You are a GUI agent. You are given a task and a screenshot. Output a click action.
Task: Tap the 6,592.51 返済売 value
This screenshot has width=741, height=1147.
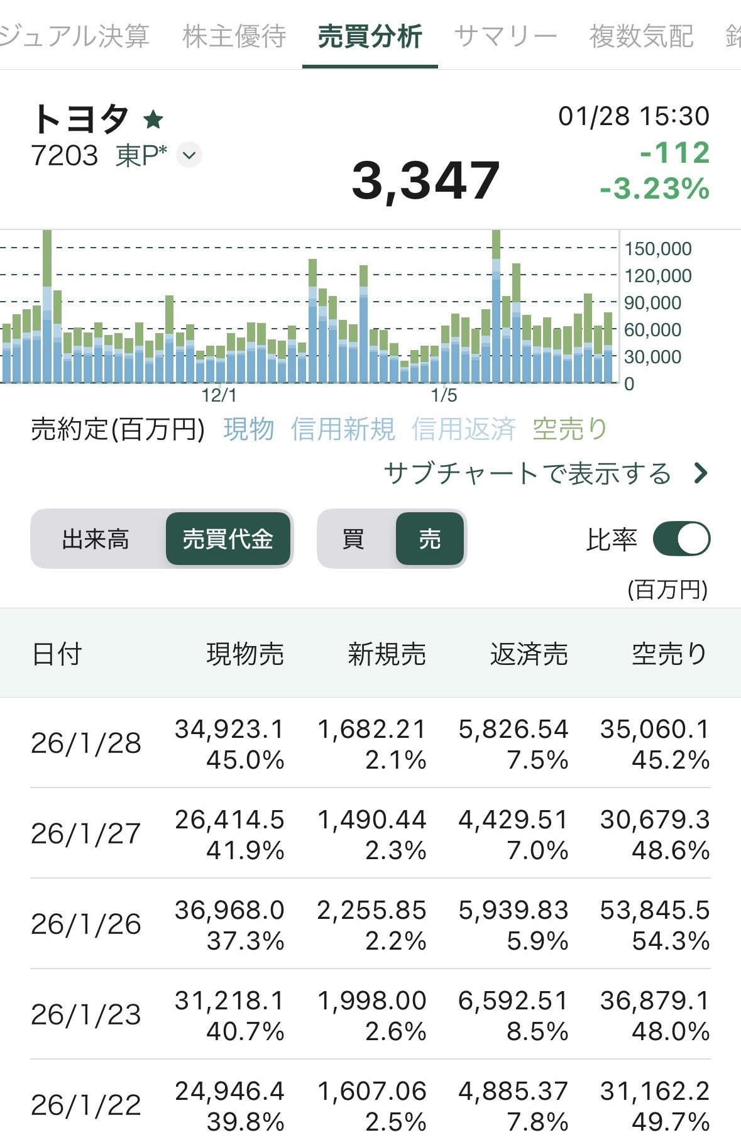point(513,1001)
